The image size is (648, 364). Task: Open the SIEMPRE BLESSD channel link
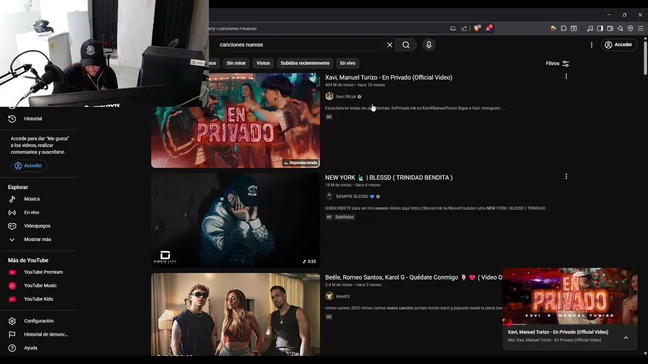pyautogui.click(x=352, y=197)
